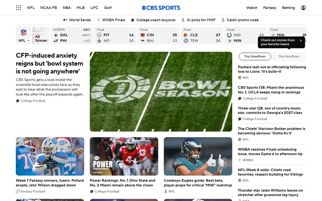Open the user account profile icon

pos(303,8)
